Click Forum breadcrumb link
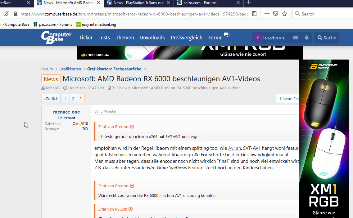This screenshot has height=218, width=353. pyautogui.click(x=47, y=69)
